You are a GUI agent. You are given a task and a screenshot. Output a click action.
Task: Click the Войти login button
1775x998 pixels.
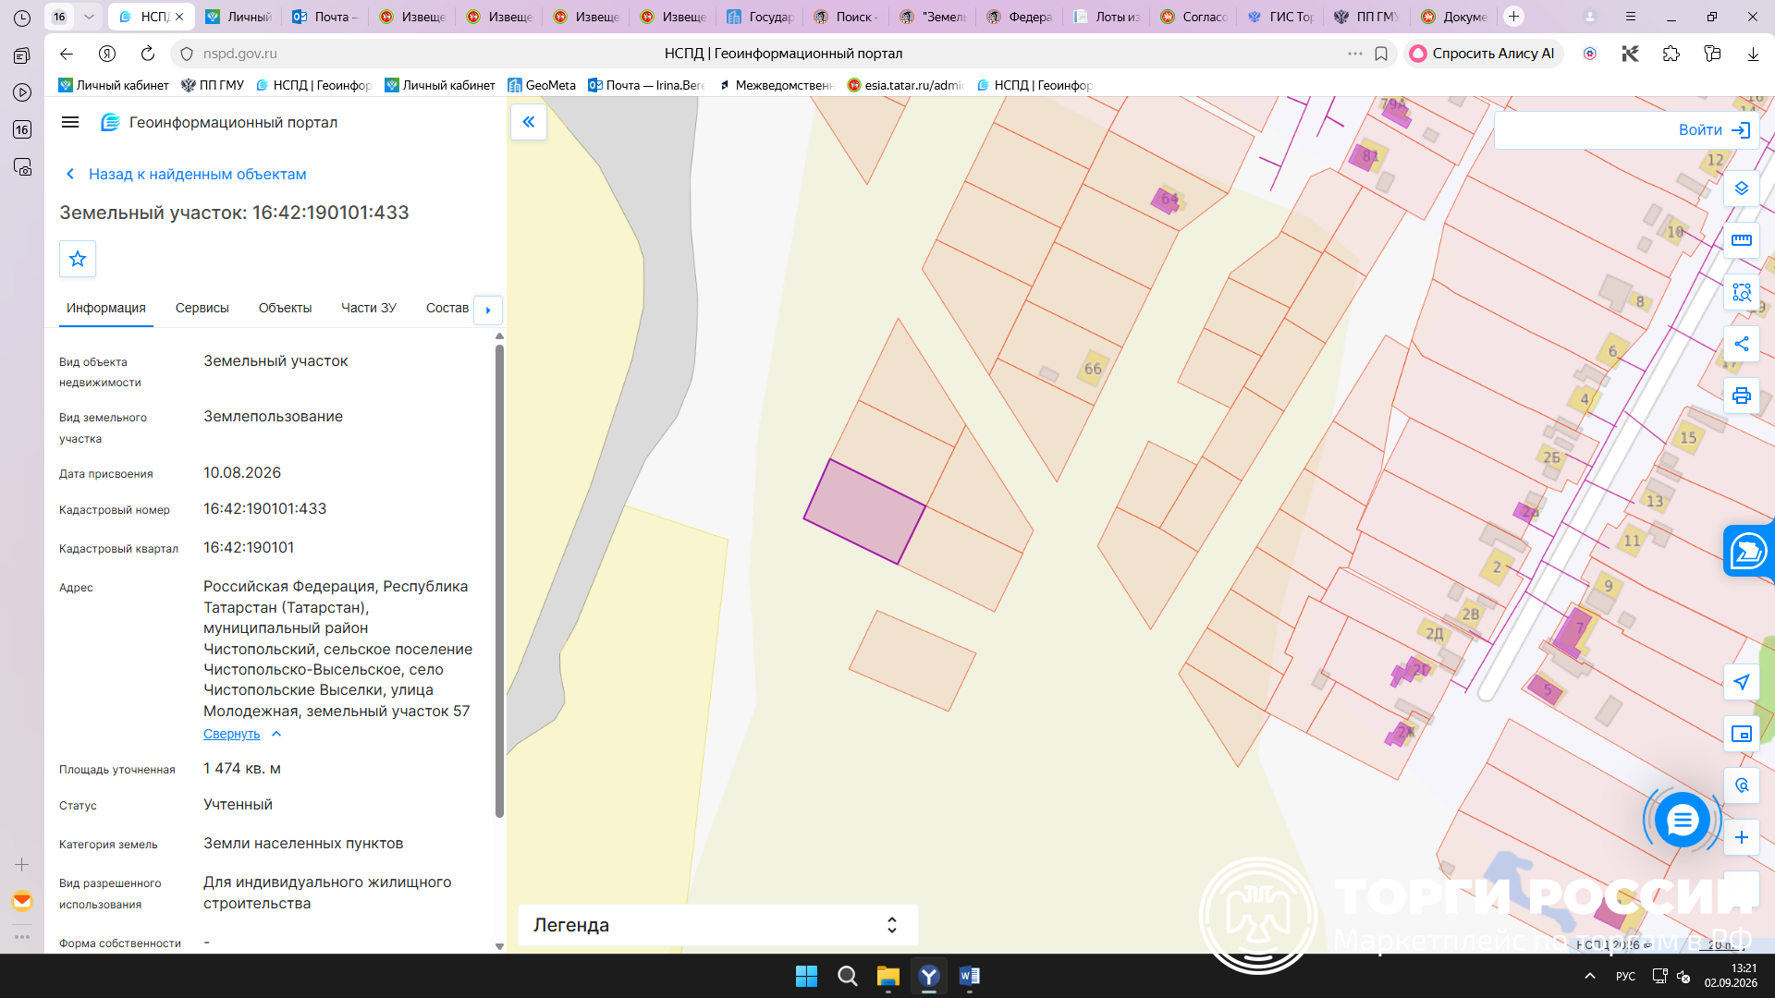click(x=1715, y=130)
